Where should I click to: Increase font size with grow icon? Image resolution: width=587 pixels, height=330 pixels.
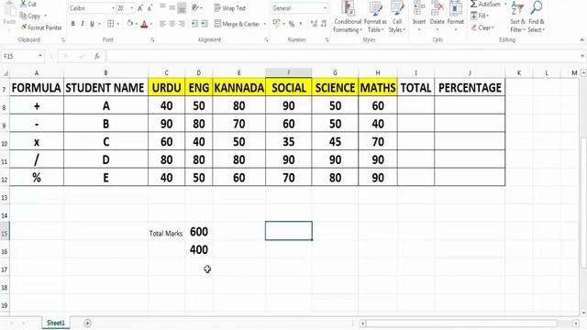(140, 8)
